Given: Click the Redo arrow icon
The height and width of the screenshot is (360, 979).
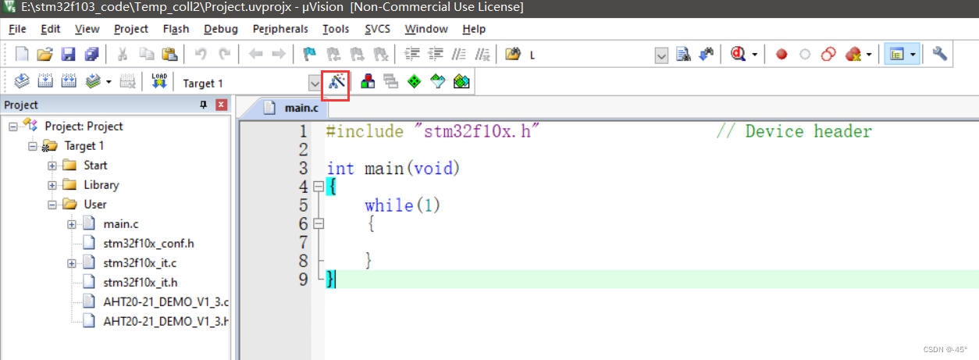Looking at the screenshot, I should 224,55.
